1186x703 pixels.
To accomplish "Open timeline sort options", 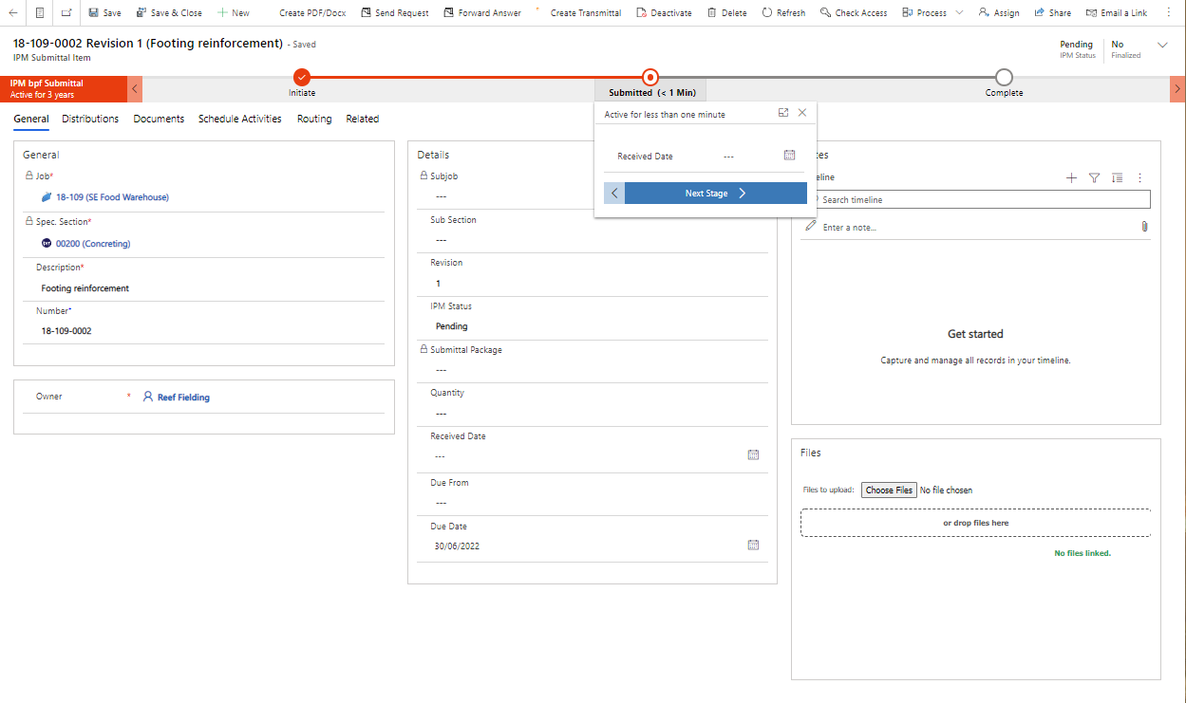I will (x=1117, y=177).
